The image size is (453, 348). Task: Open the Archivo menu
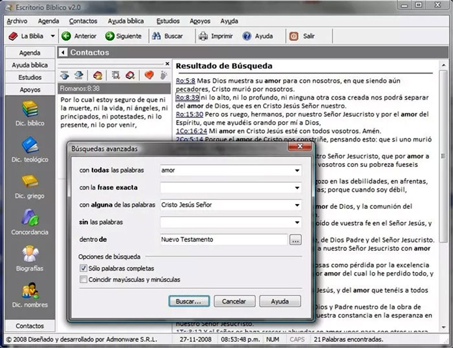(17, 21)
